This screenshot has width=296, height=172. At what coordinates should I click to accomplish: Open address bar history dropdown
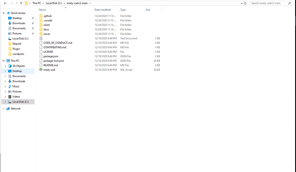pos(242,3)
